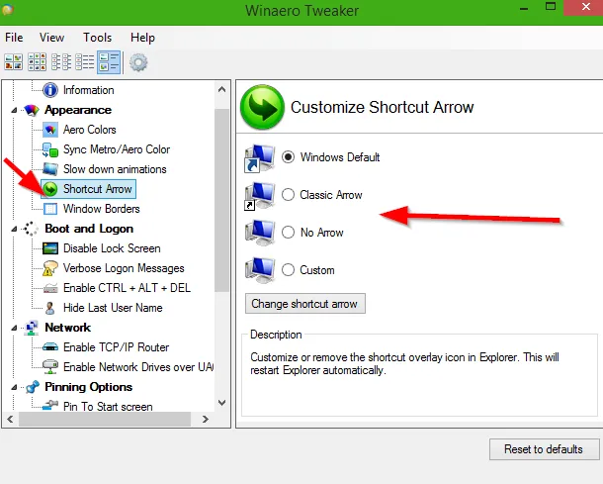Click the Boot and Logon spinner icon

31,229
